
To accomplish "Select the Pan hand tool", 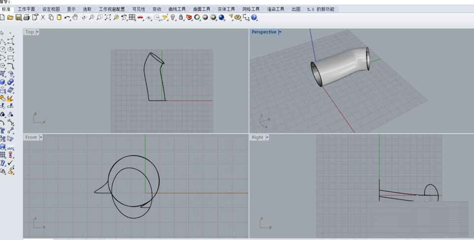I will click(75, 18).
